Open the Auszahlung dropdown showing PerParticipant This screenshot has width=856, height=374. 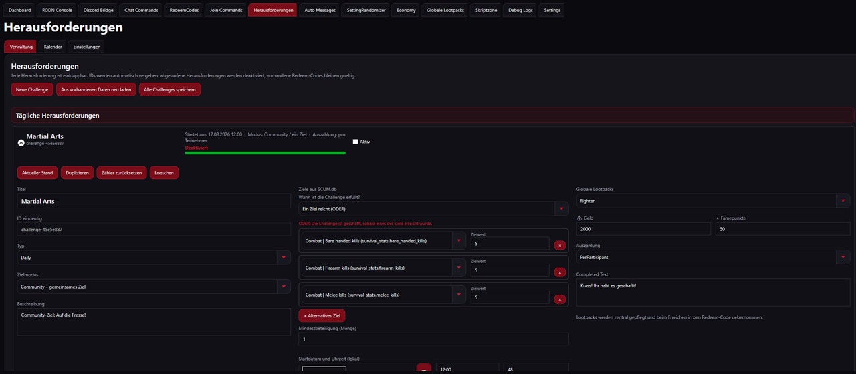[x=713, y=257]
